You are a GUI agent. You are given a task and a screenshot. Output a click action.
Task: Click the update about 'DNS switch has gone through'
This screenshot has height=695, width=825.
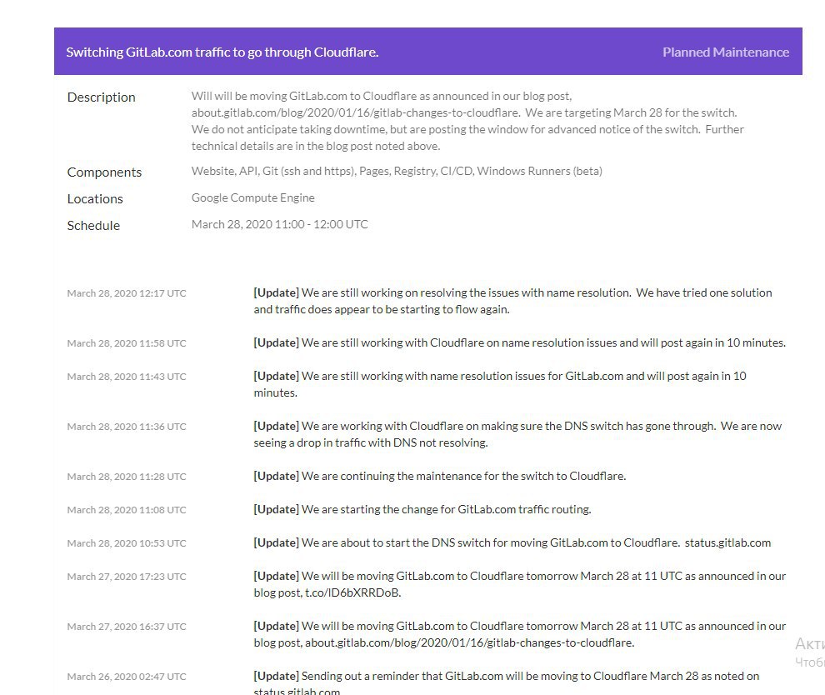pos(517,434)
